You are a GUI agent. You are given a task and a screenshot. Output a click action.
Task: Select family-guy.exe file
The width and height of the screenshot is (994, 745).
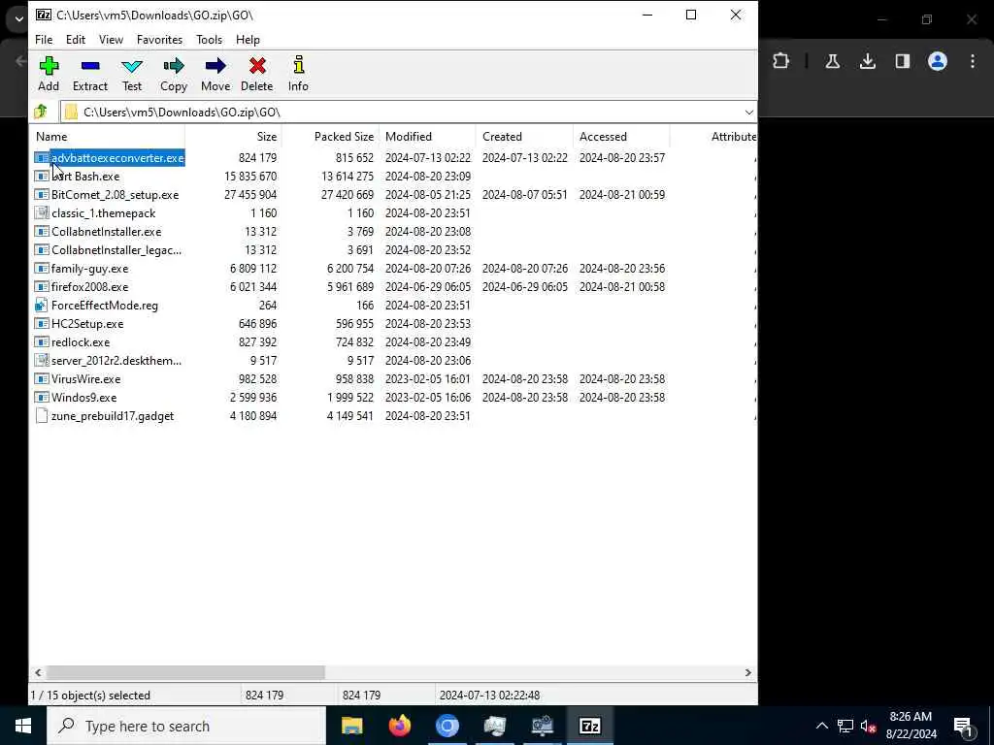[x=89, y=268]
